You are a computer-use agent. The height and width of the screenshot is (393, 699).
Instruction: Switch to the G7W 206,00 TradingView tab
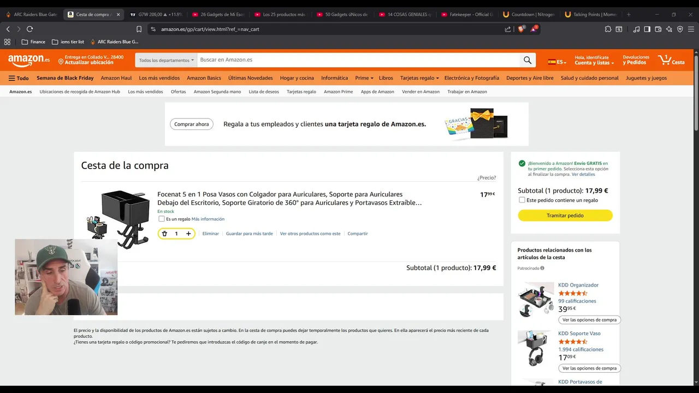point(156,14)
